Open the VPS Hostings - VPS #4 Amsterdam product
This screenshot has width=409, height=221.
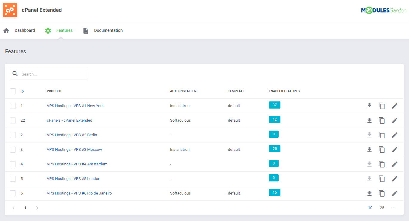[77, 164]
